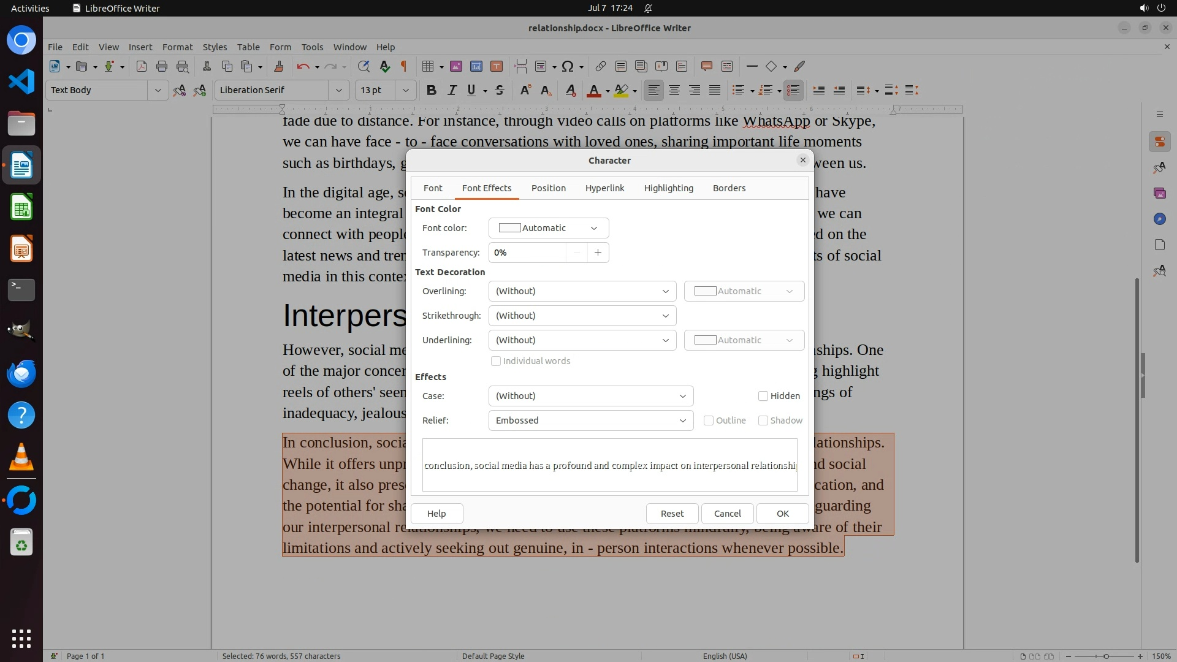Check the Shadow checkbox

pos(763,420)
